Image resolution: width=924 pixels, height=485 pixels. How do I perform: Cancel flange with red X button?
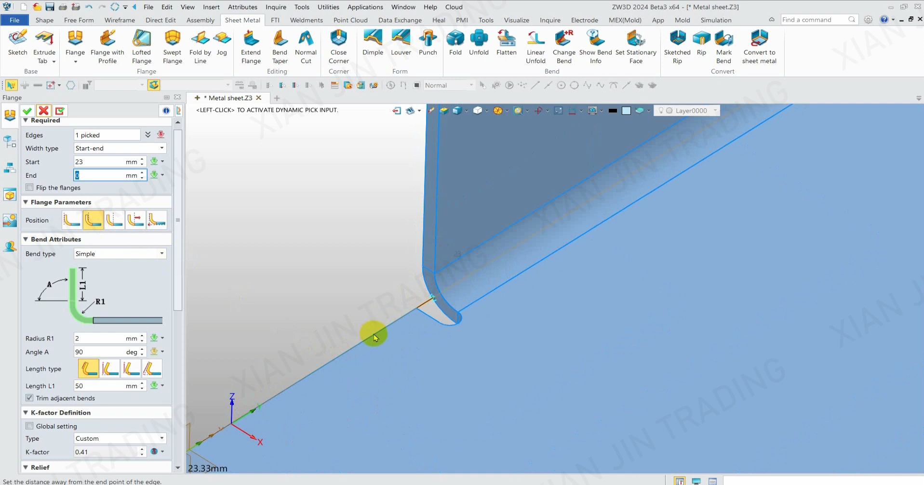pos(43,111)
